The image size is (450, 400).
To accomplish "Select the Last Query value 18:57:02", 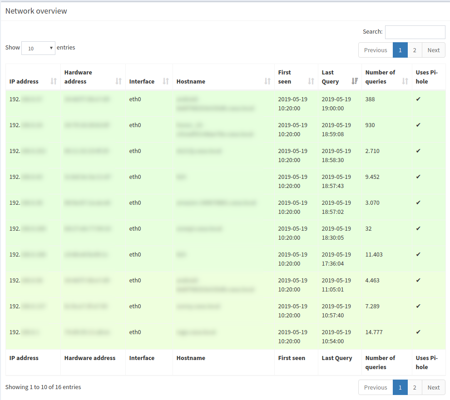I will click(x=333, y=212).
